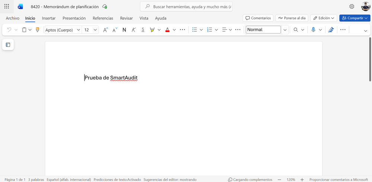Image resolution: width=372 pixels, height=182 pixels.
Task: Open highlight color options arrow
Action: point(159,30)
